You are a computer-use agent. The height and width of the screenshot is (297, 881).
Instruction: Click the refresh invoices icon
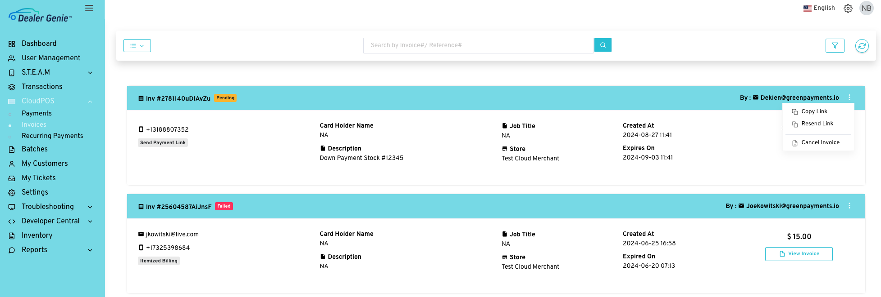click(862, 46)
